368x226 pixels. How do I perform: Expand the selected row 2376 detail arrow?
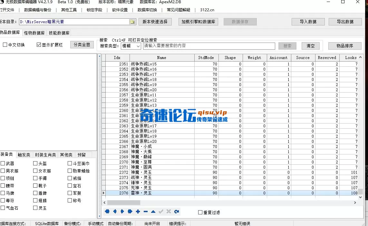pyautogui.click(x=103, y=193)
